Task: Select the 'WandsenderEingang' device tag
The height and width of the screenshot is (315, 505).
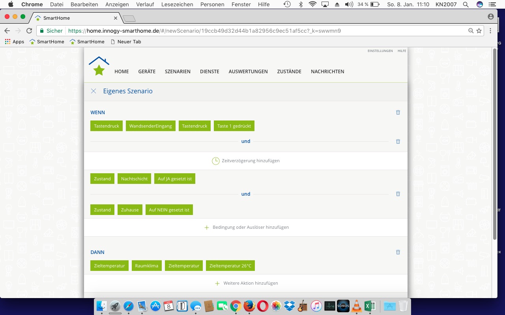Action: coord(150,126)
